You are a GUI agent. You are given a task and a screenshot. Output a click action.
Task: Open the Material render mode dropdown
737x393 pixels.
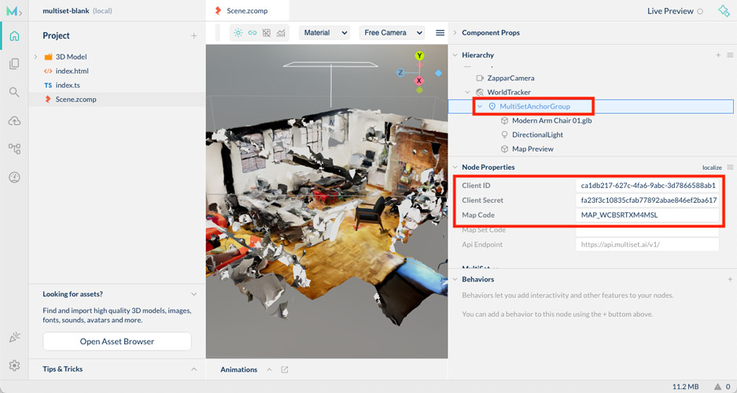point(324,33)
